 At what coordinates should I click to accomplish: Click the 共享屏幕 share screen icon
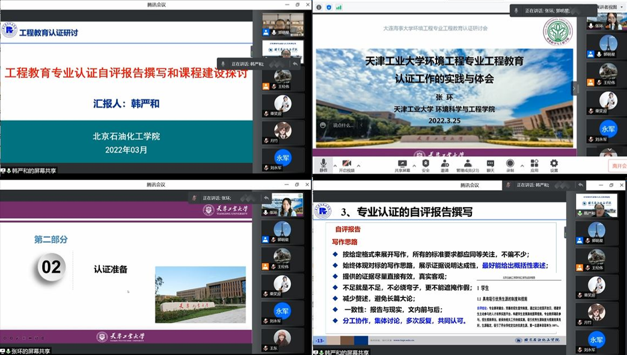point(402,163)
